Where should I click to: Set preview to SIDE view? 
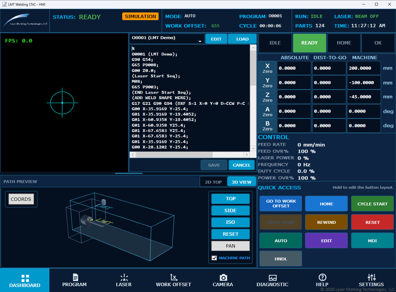point(230,211)
